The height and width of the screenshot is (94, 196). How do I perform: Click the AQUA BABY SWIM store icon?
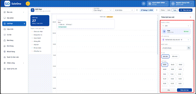point(149,4)
